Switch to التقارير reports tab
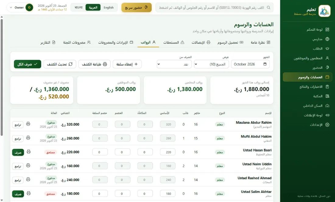This screenshot has height=202, width=335. [x=48, y=43]
